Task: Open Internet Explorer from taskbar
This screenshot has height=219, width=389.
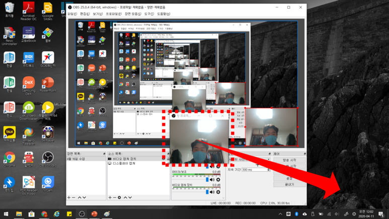Action: click(57, 214)
